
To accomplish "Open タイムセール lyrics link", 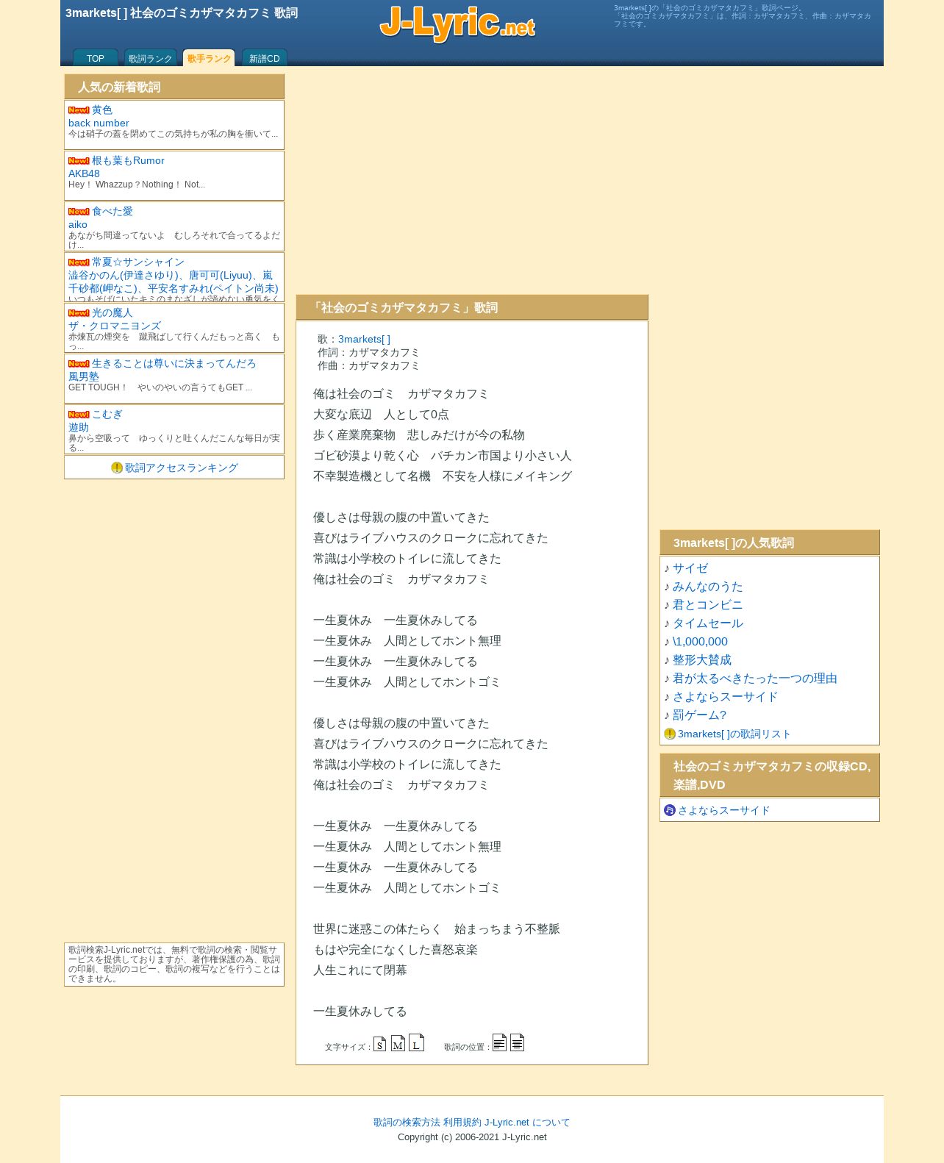I will click(708, 623).
